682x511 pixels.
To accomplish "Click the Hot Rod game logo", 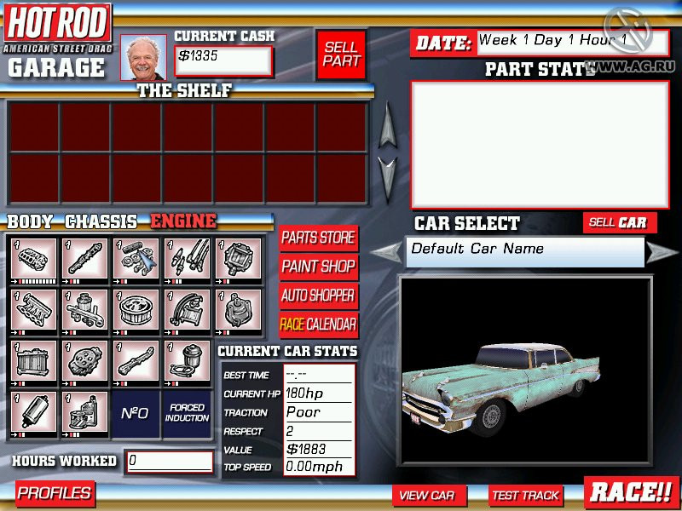I will pyautogui.click(x=58, y=28).
